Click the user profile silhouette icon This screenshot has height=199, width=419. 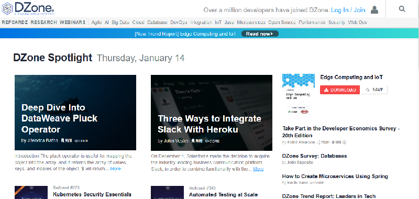(374, 10)
